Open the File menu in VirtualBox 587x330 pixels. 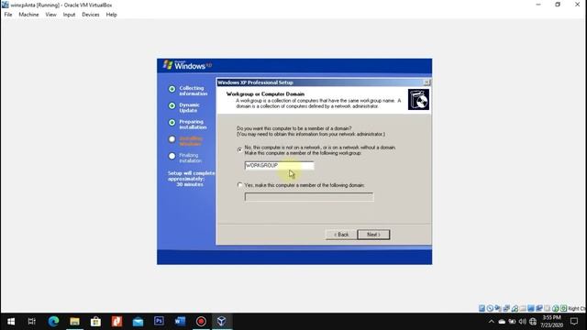[8, 15]
